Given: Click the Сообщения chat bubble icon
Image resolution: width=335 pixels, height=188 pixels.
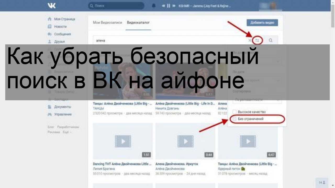Looking at the screenshot, I should pos(49,34).
